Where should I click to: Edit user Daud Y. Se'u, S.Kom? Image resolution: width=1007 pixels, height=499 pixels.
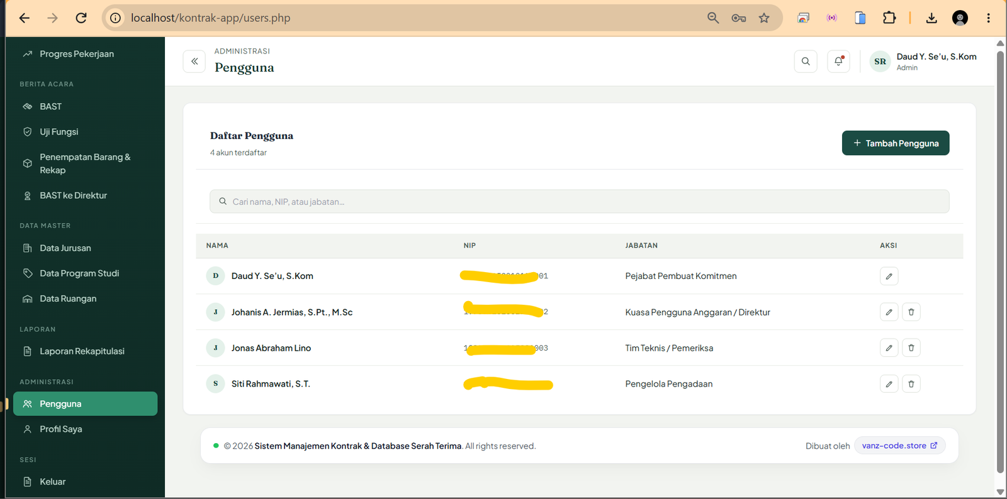pyautogui.click(x=889, y=276)
